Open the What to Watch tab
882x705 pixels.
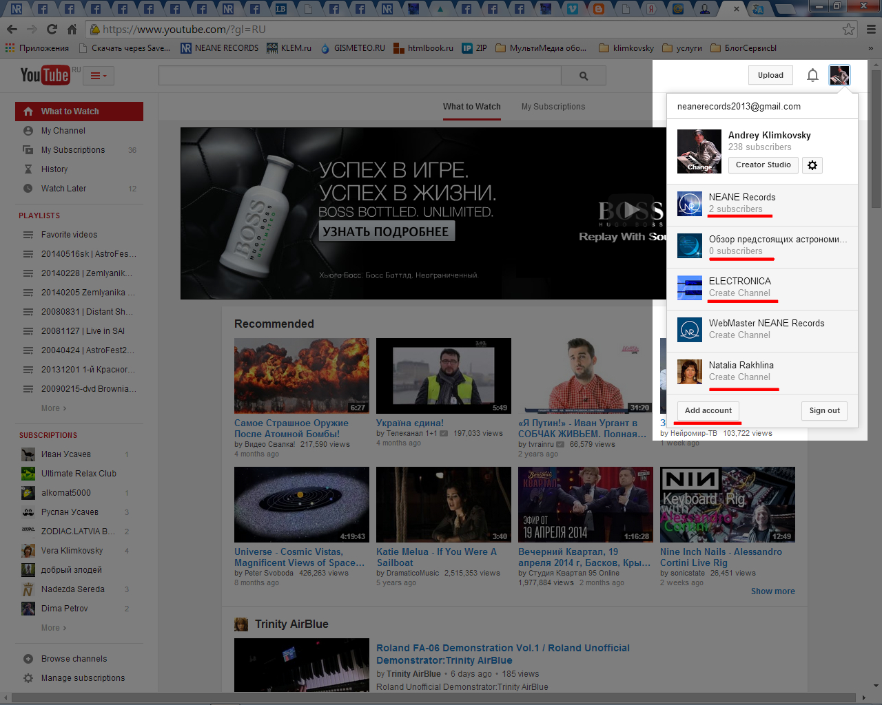pos(472,107)
